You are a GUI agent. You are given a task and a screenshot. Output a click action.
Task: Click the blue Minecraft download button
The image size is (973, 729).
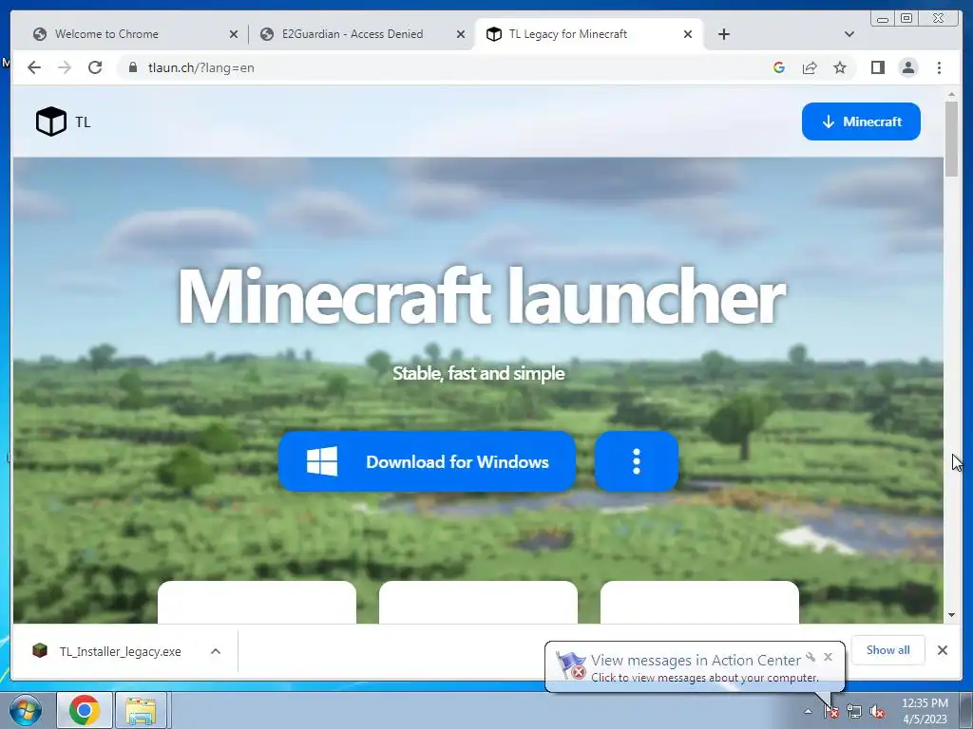pos(861,121)
